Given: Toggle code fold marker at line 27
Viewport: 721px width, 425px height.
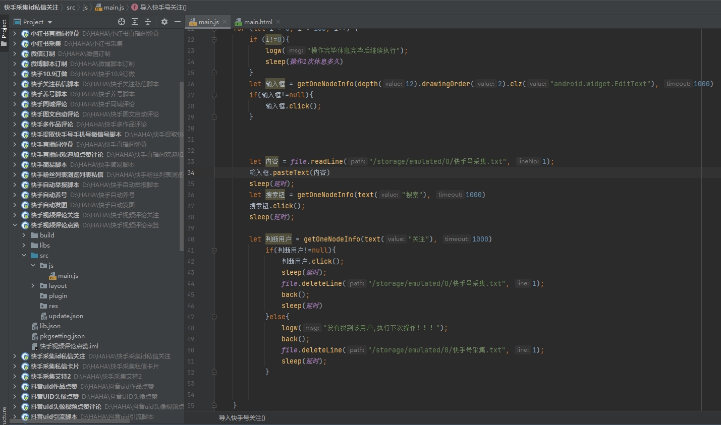Looking at the screenshot, I should (x=214, y=95).
